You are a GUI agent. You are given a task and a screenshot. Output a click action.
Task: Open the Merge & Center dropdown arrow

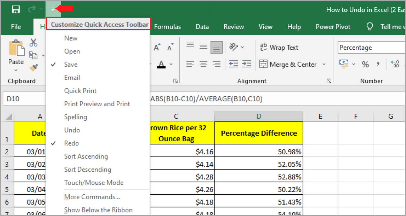tap(324, 64)
